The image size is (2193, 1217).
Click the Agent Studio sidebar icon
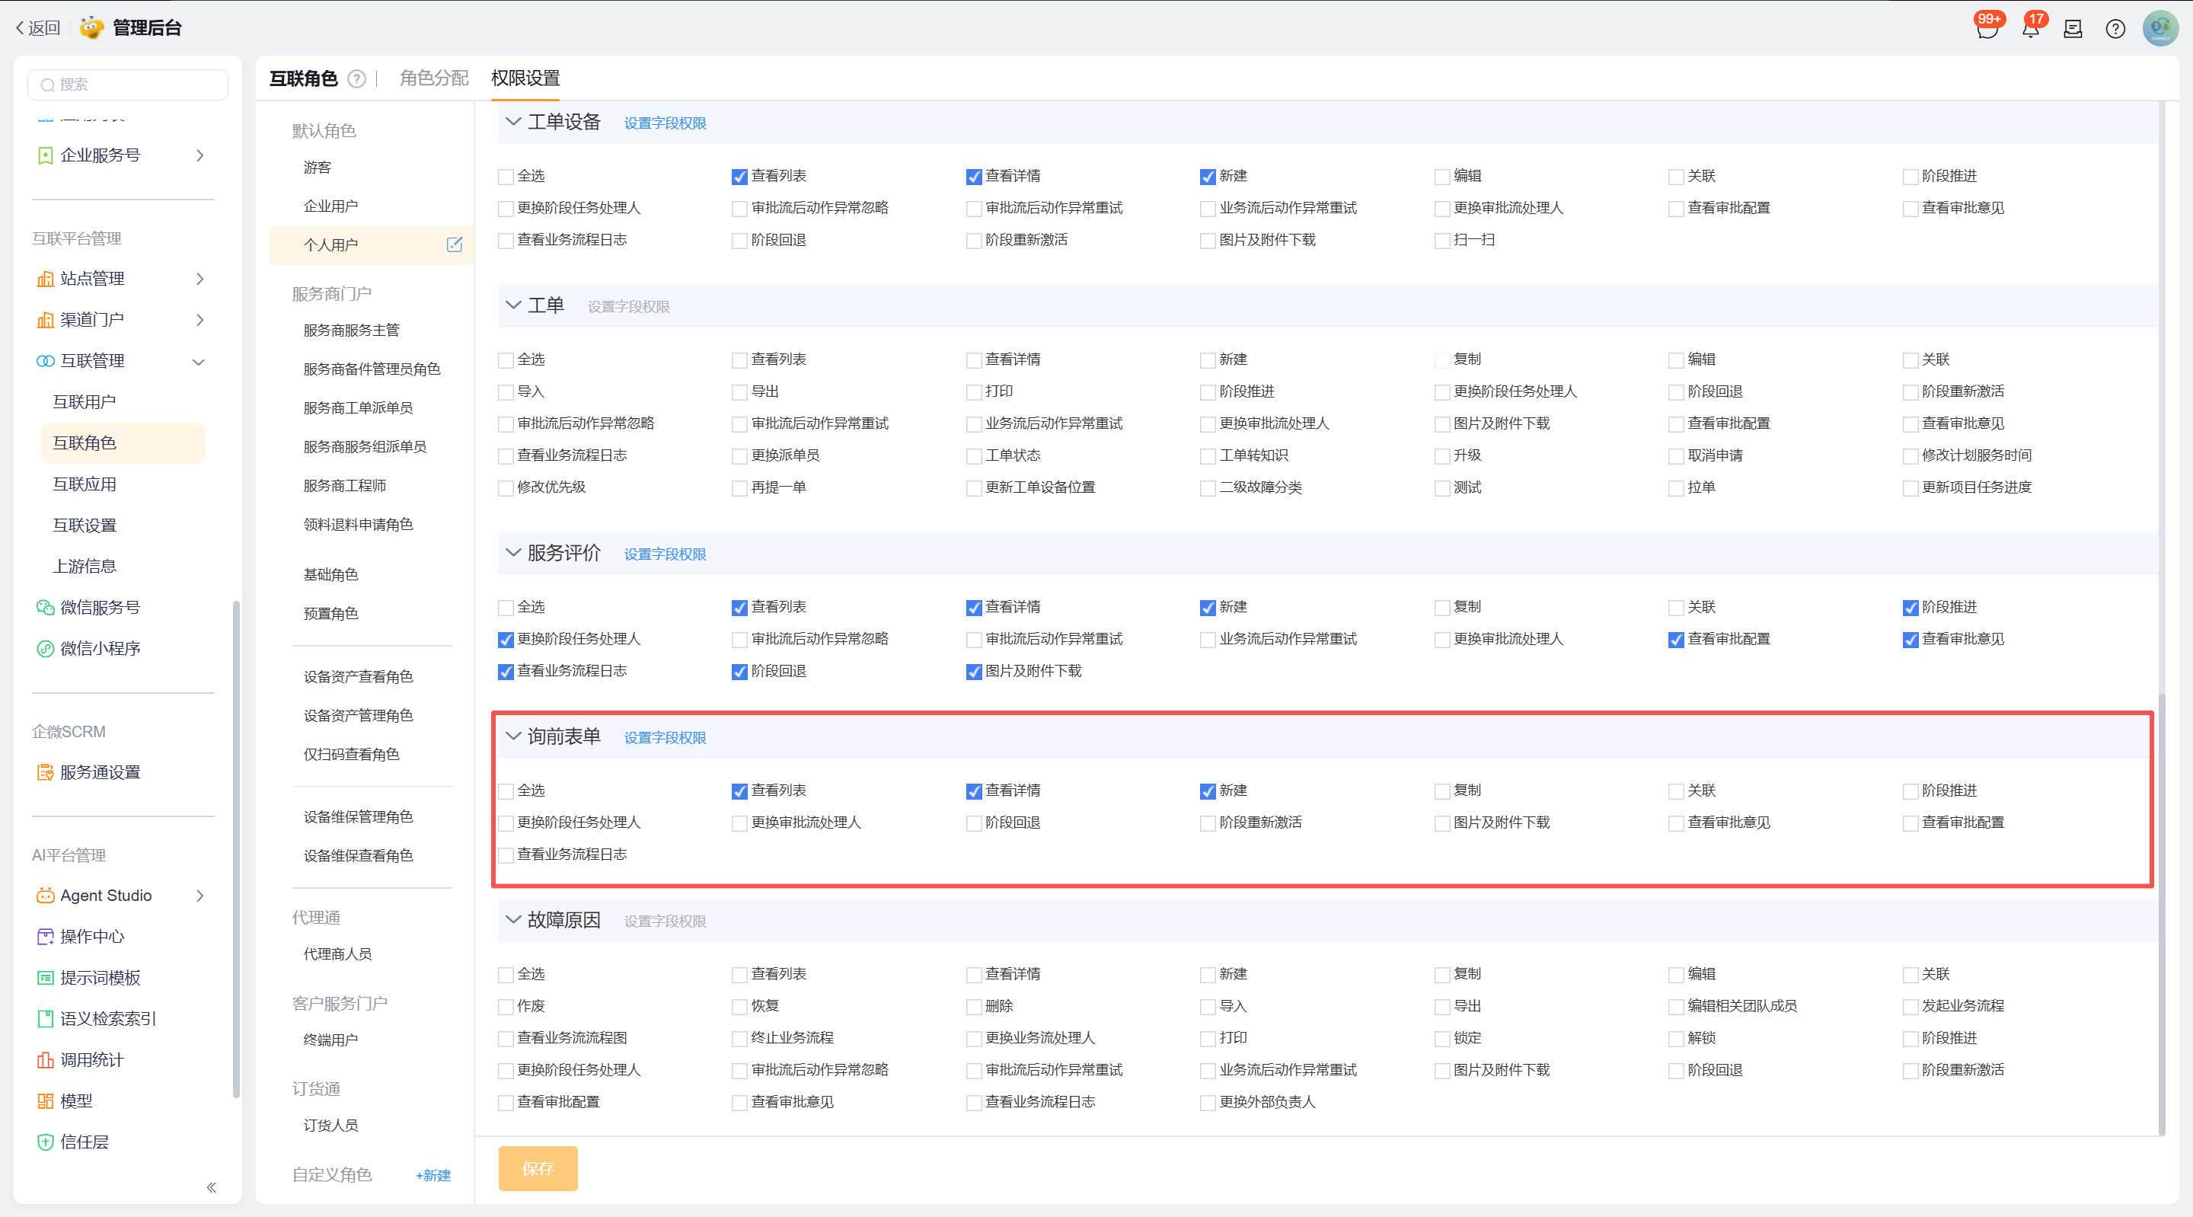(x=45, y=895)
